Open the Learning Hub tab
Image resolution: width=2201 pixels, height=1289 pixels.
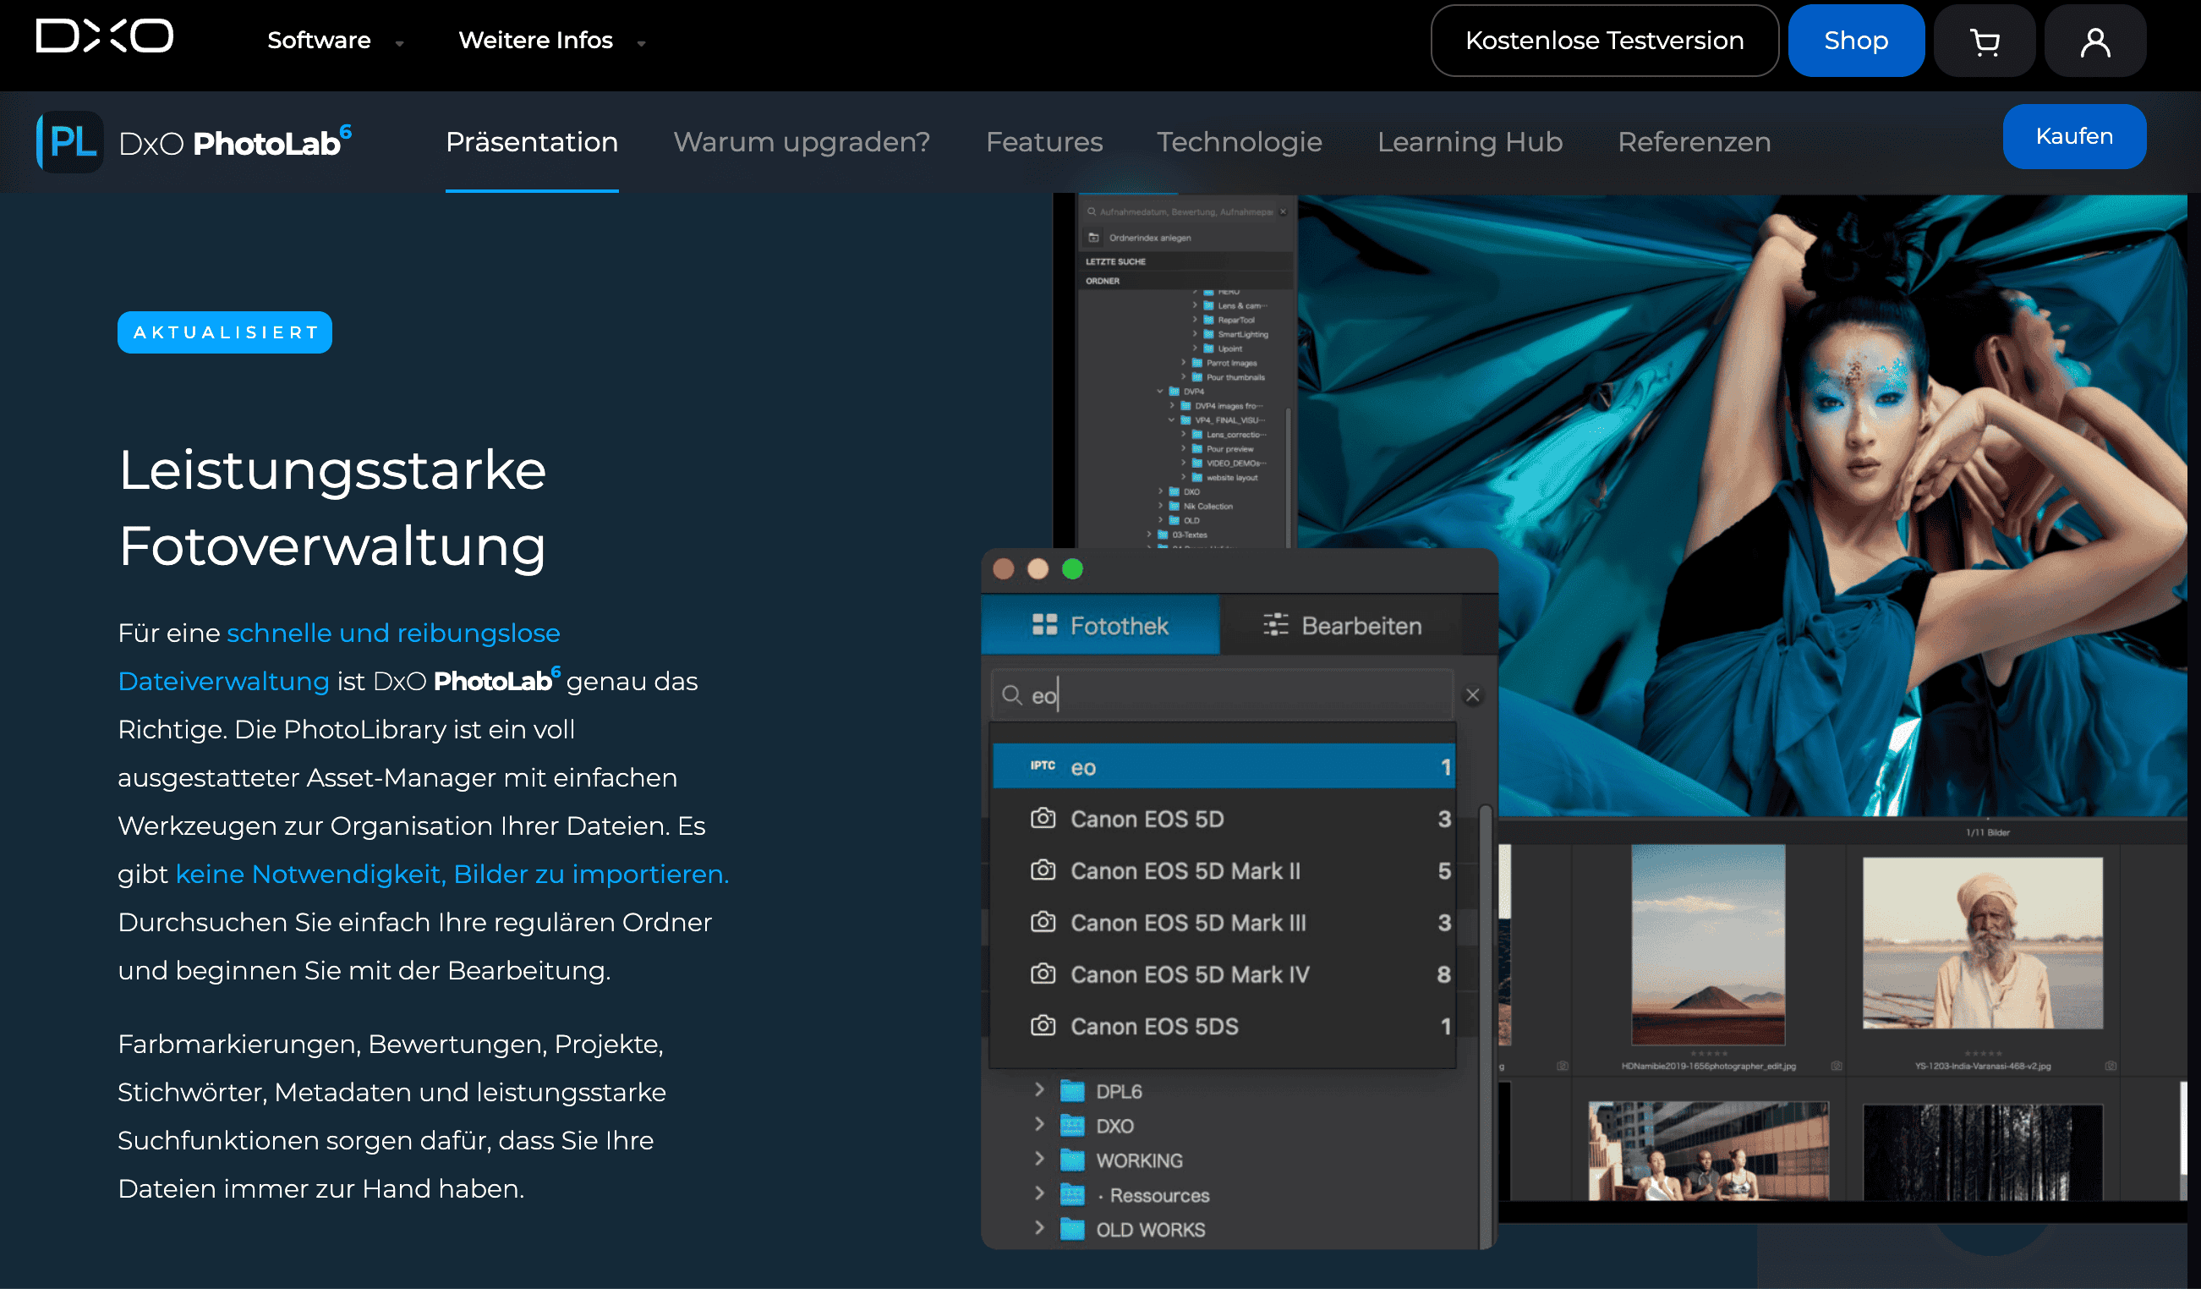pos(1470,141)
